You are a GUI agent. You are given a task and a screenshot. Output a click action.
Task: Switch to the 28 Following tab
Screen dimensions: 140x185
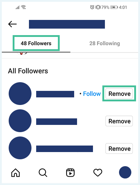(x=105, y=43)
